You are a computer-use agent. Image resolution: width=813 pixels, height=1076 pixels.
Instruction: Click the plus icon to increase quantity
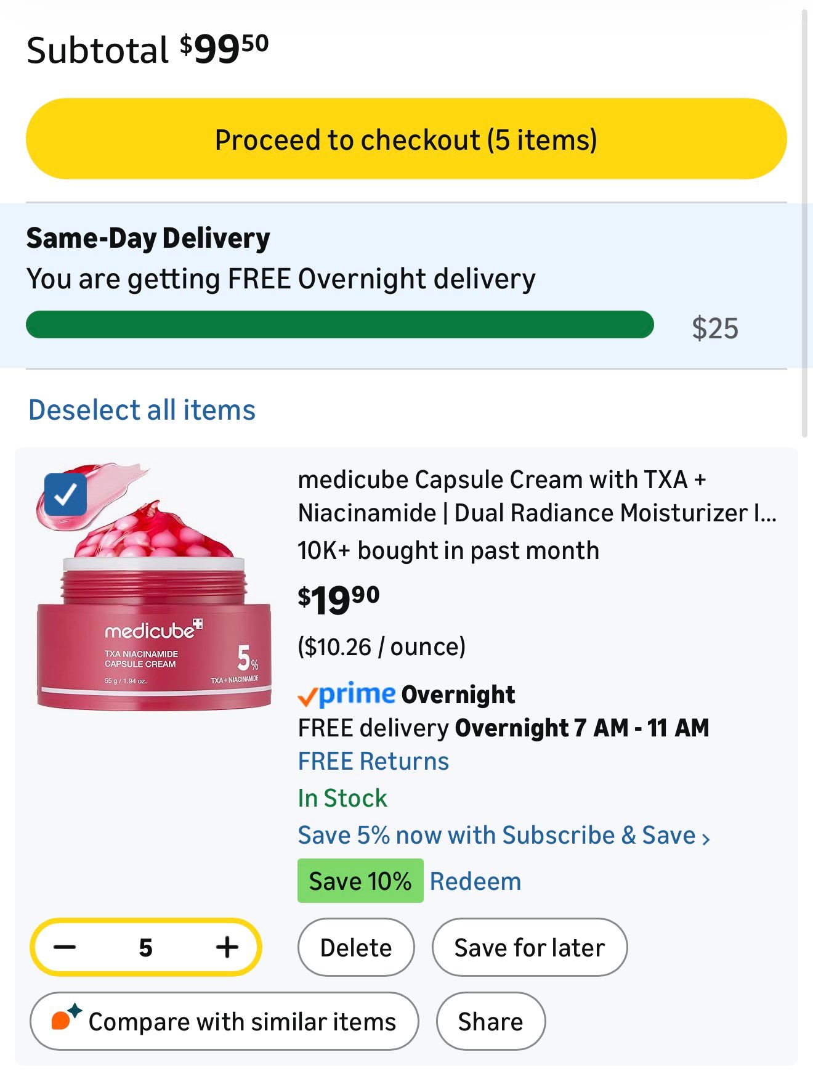[227, 947]
